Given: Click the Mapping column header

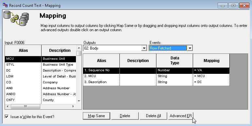Looking at the screenshot, I should (211, 61).
